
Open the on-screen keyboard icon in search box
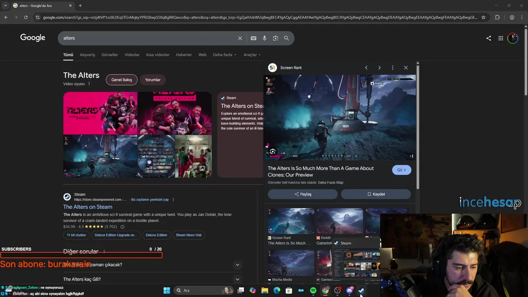(254, 38)
